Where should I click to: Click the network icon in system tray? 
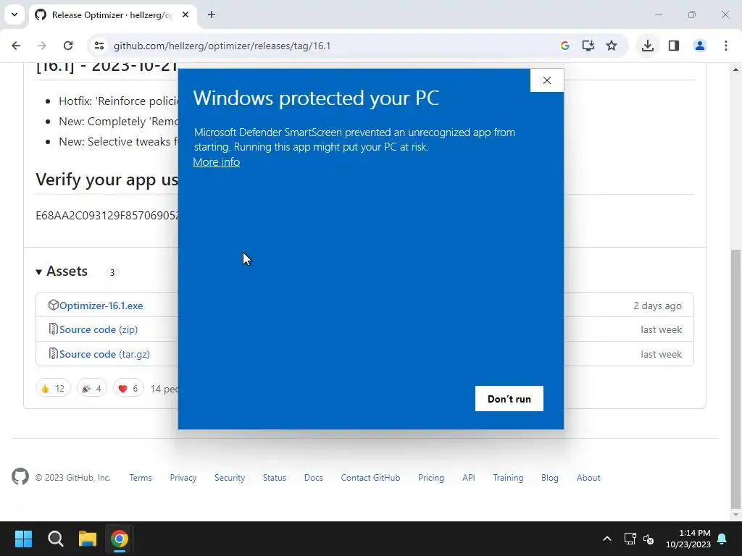pos(630,539)
